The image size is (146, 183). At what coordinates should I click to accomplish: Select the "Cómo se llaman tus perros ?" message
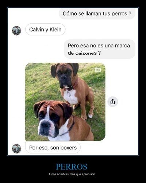(x=97, y=13)
